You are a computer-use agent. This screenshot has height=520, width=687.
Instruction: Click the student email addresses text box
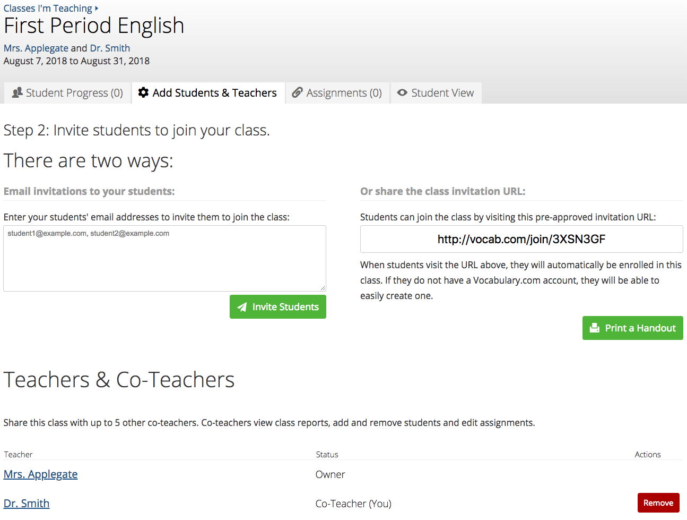[164, 258]
